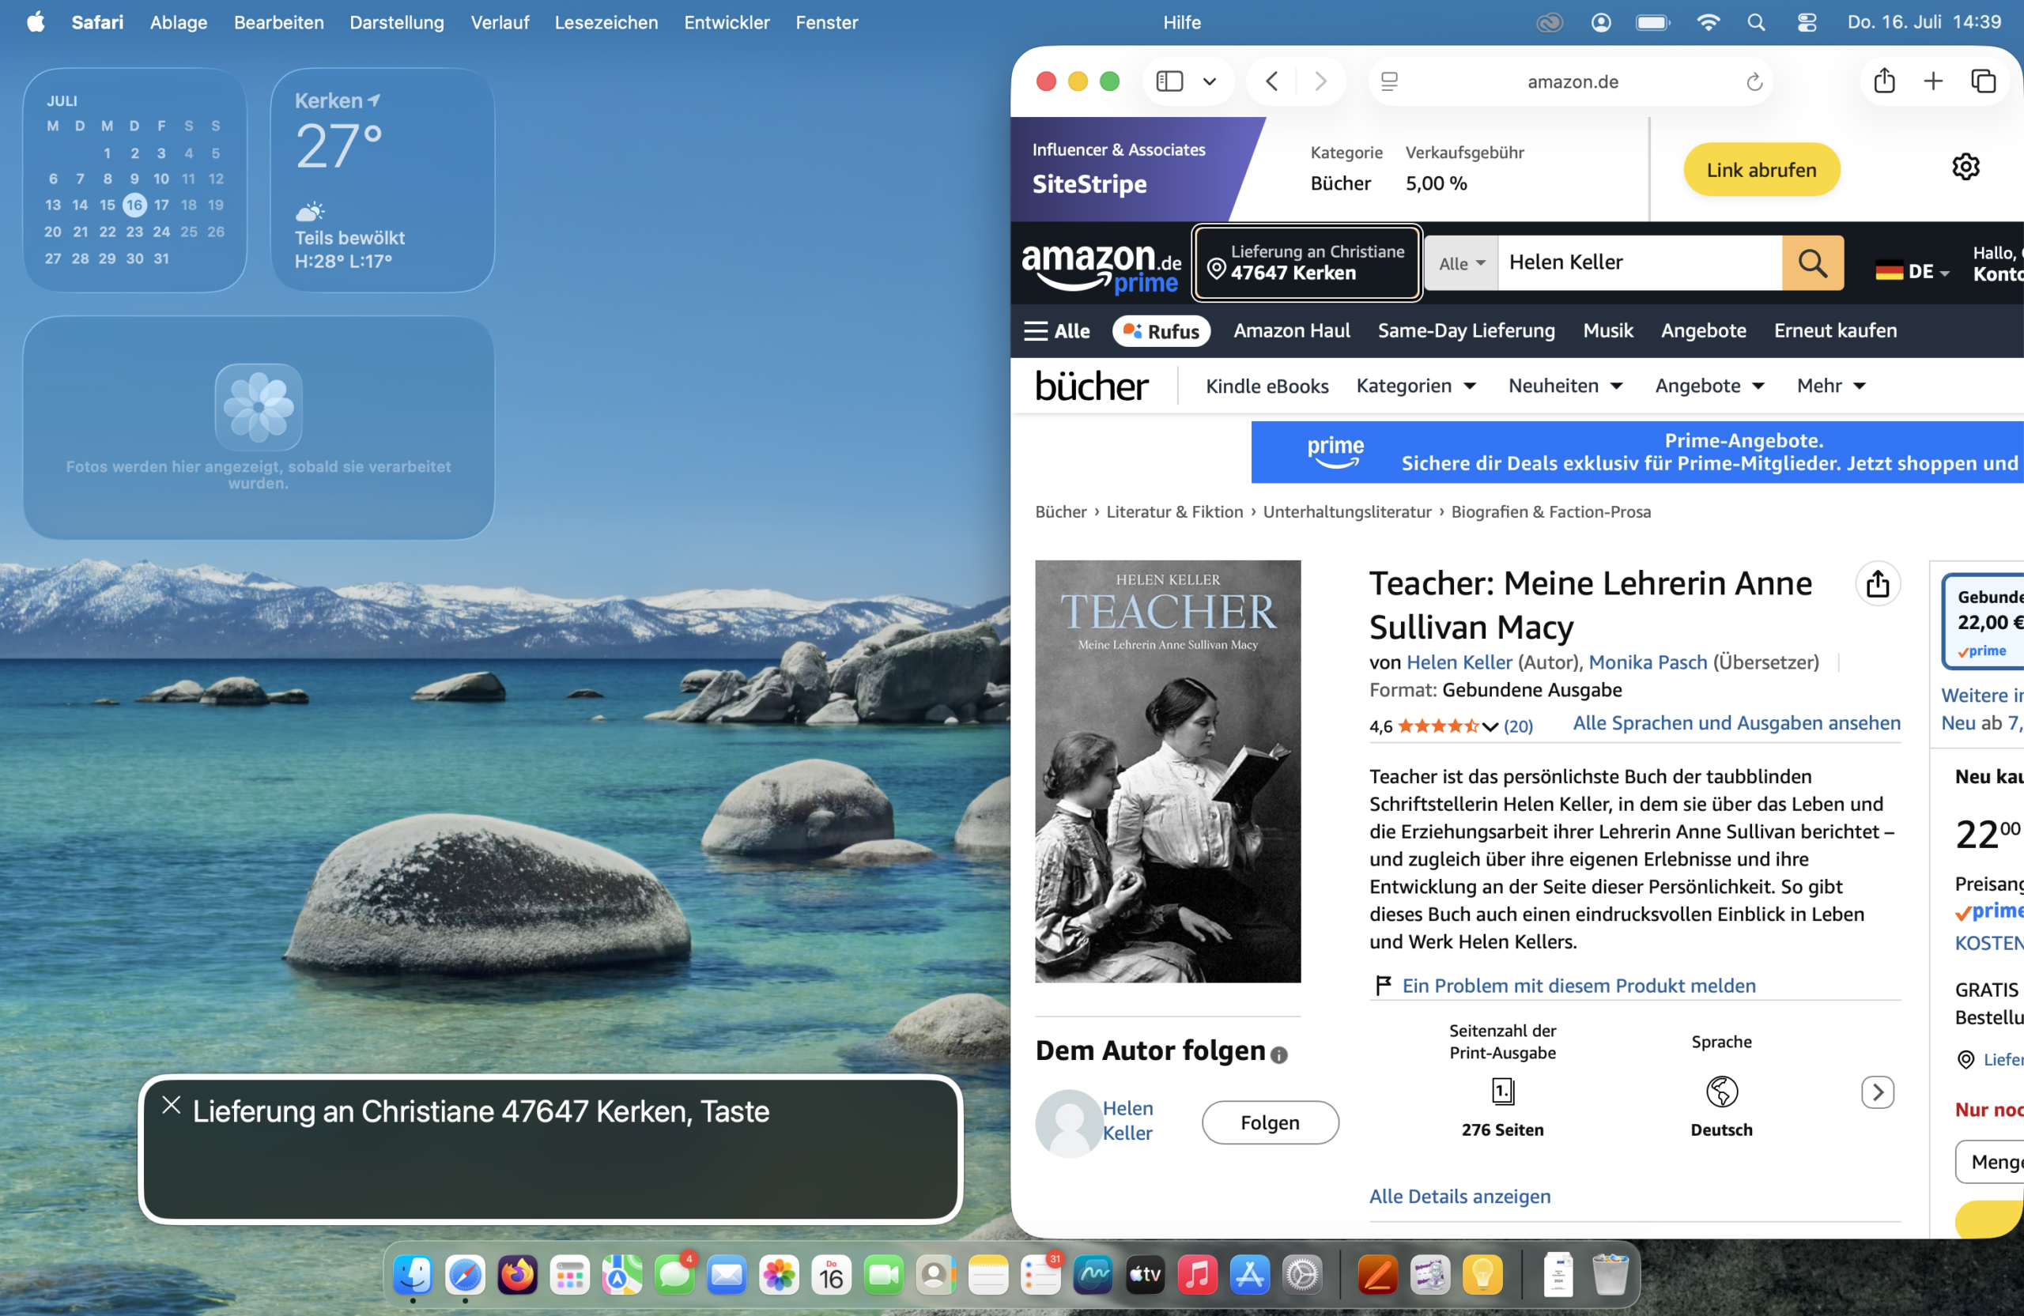2024x1316 pixels.
Task: Open the Darstellung menu
Action: 397,22
